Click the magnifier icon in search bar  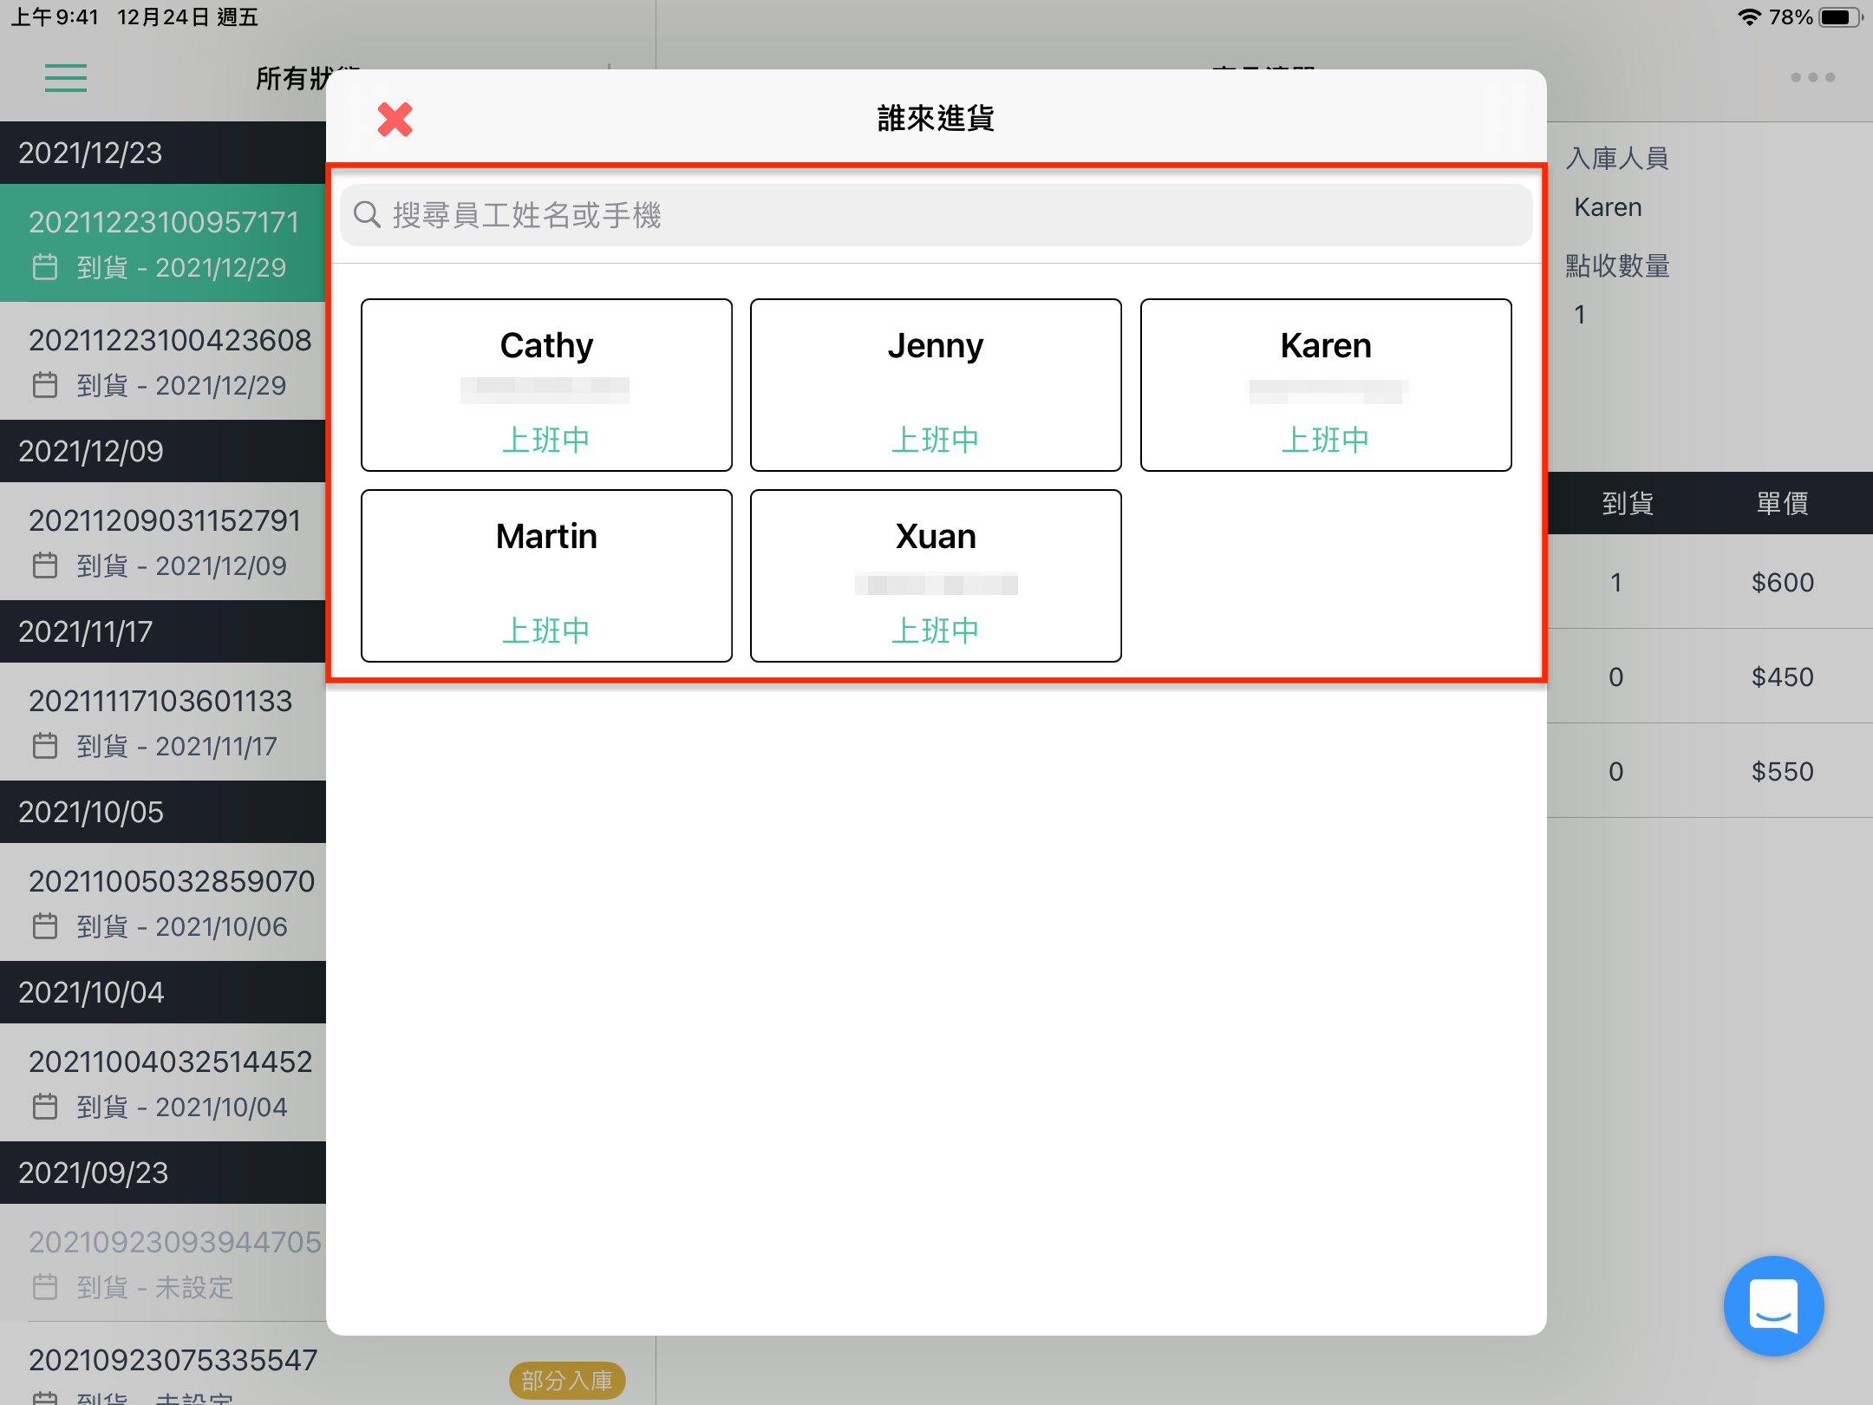click(367, 214)
